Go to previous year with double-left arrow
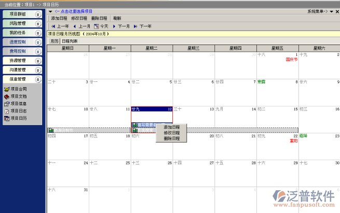Image resolution: width=340 pixels, height=213 pixels. point(52,26)
